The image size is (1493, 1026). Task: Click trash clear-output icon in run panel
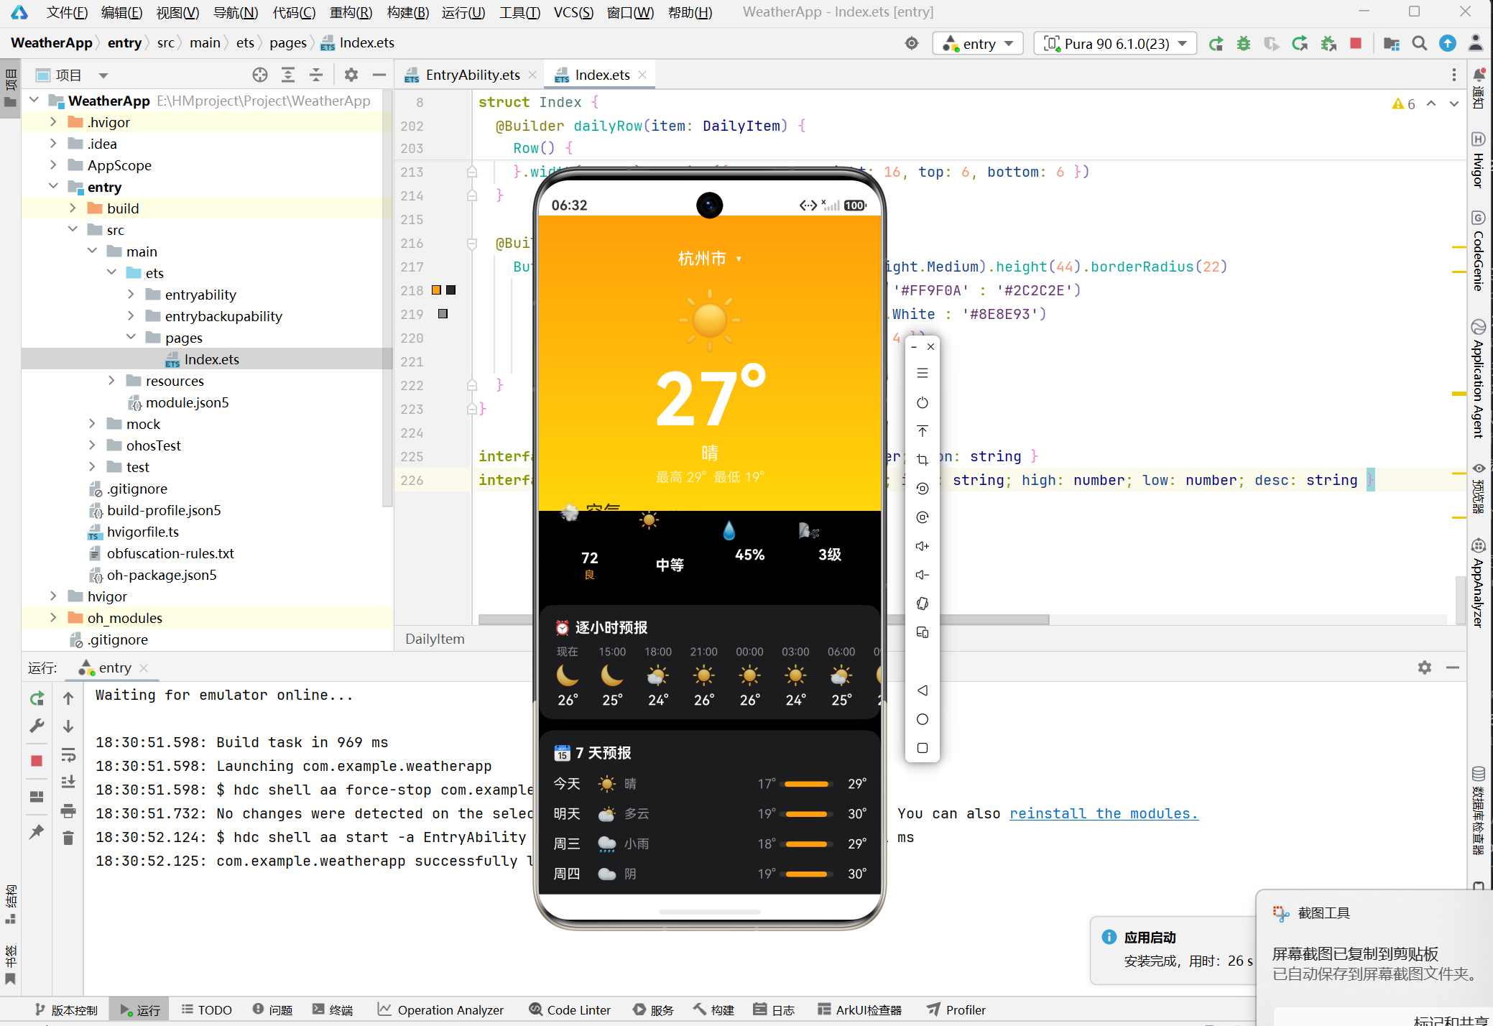tap(68, 838)
